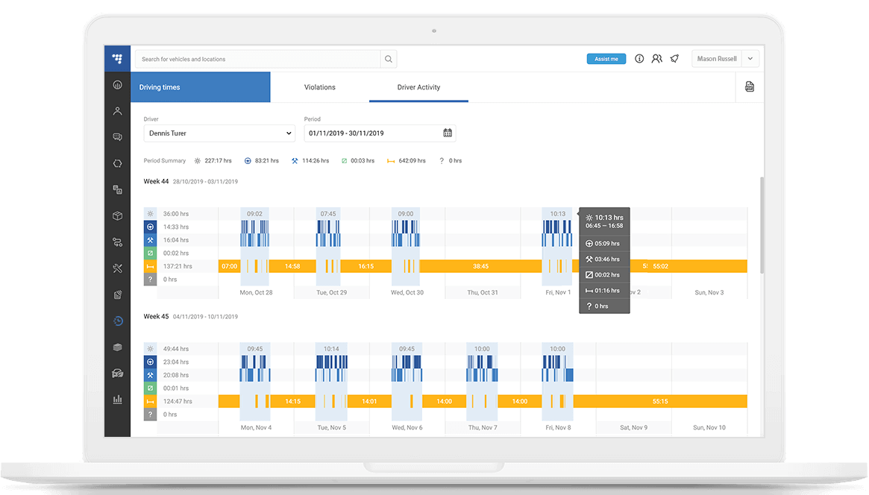Click the Driving times header button
The height and width of the screenshot is (495, 869).
200,87
